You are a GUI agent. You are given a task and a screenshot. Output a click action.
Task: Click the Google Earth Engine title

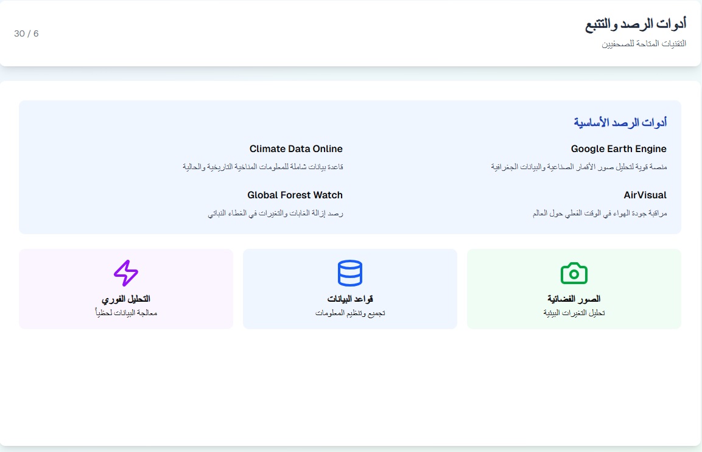click(x=619, y=148)
